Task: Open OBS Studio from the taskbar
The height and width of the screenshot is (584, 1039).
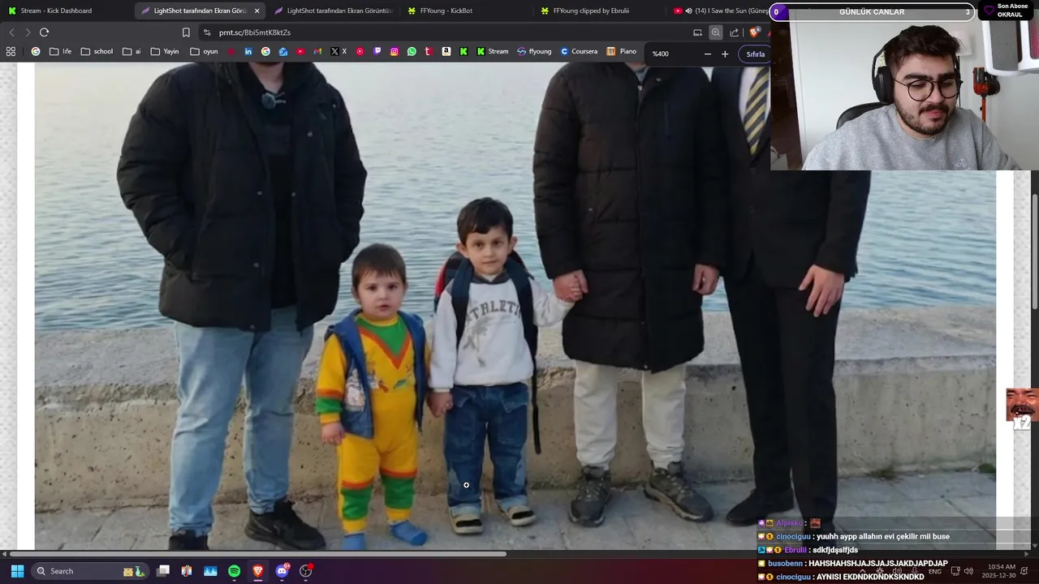Action: pos(306,571)
